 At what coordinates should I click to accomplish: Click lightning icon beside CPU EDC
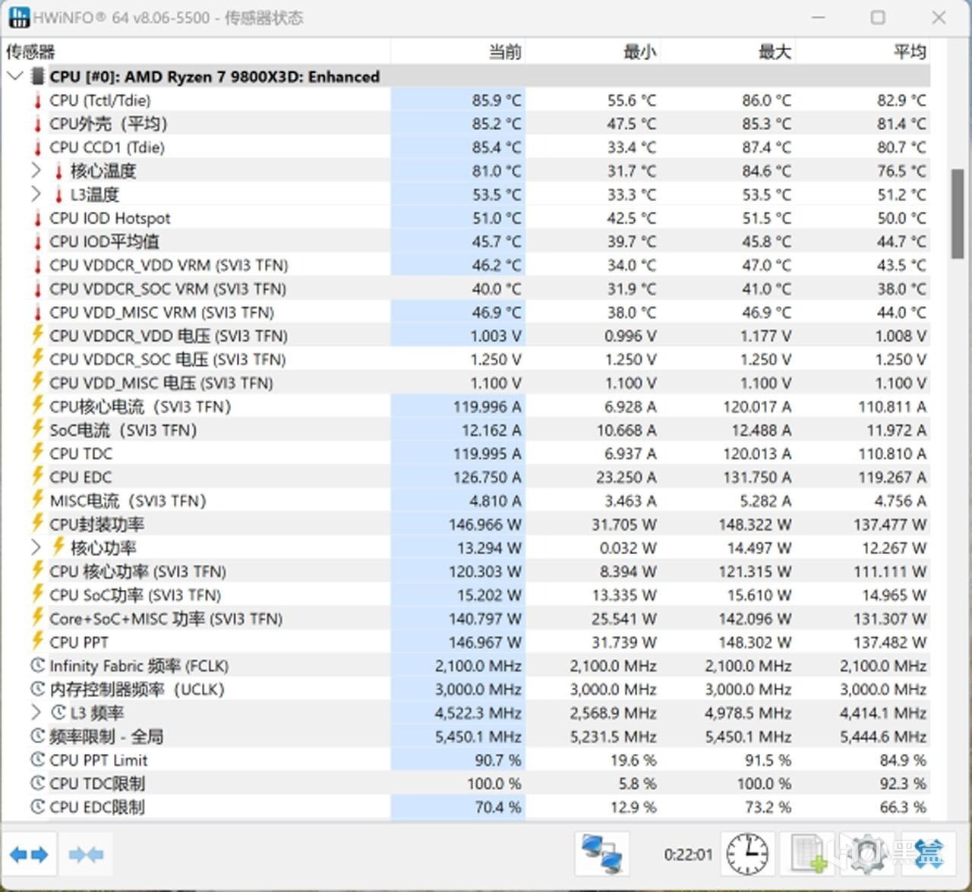(x=37, y=477)
